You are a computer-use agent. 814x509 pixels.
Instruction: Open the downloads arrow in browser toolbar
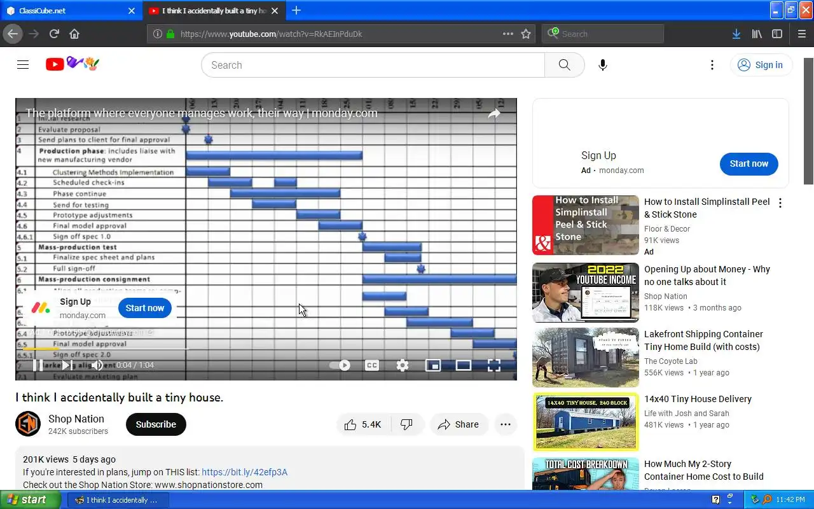tap(736, 34)
